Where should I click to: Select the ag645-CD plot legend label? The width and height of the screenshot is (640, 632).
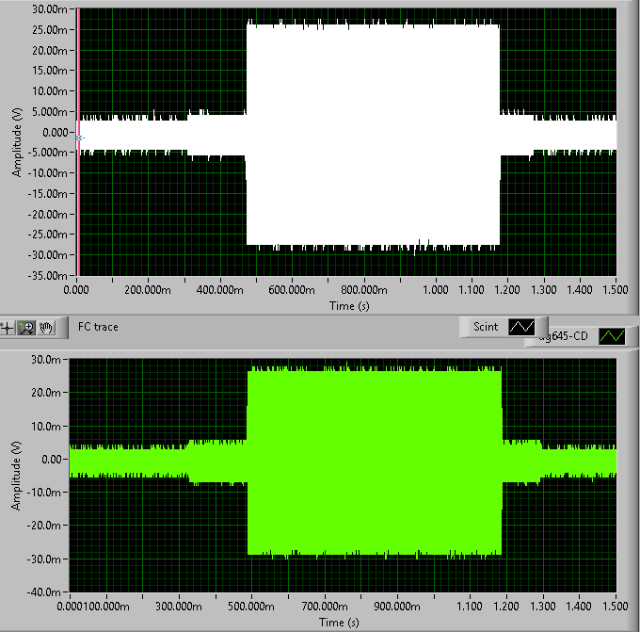[563, 336]
